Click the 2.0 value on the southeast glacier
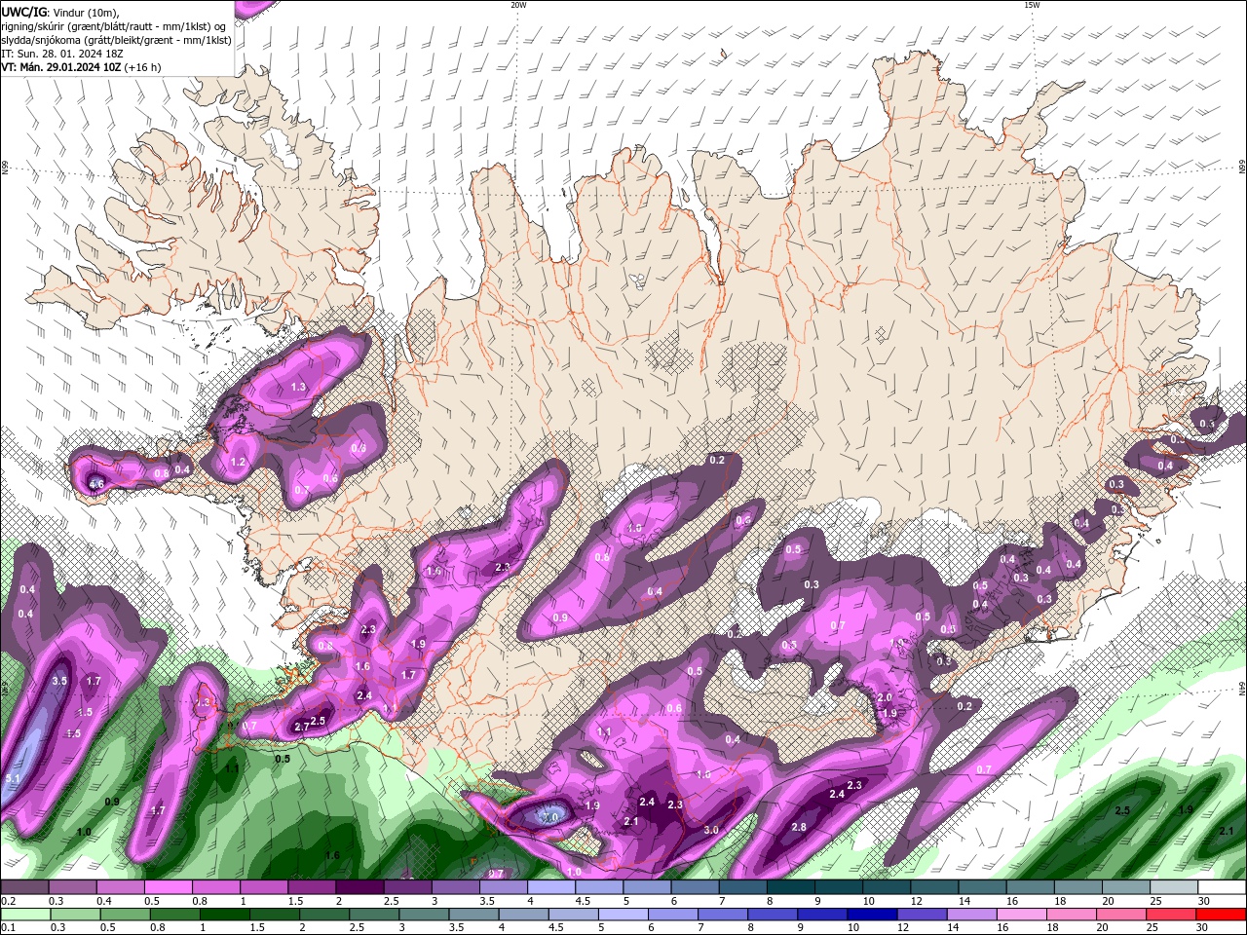This screenshot has height=935, width=1247. pos(885,697)
